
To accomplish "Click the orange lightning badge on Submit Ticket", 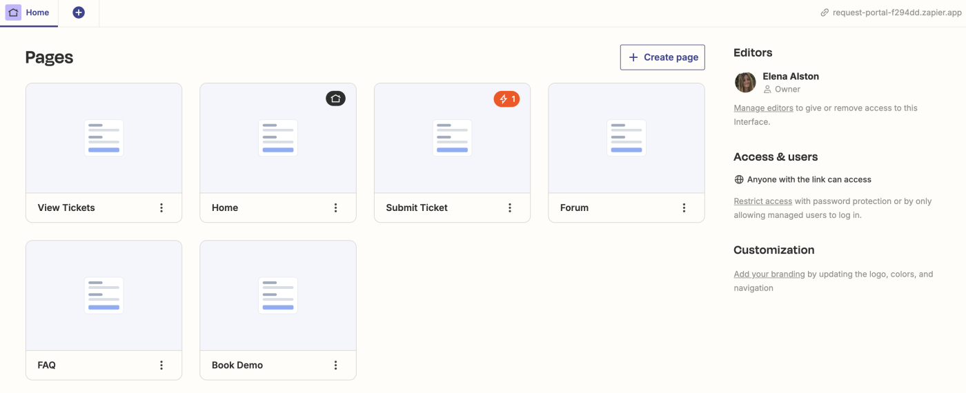I will [x=506, y=99].
